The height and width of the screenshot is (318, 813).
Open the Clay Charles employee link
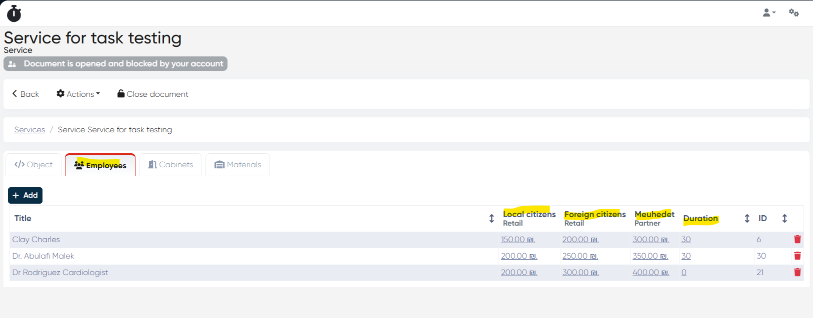[x=36, y=240]
